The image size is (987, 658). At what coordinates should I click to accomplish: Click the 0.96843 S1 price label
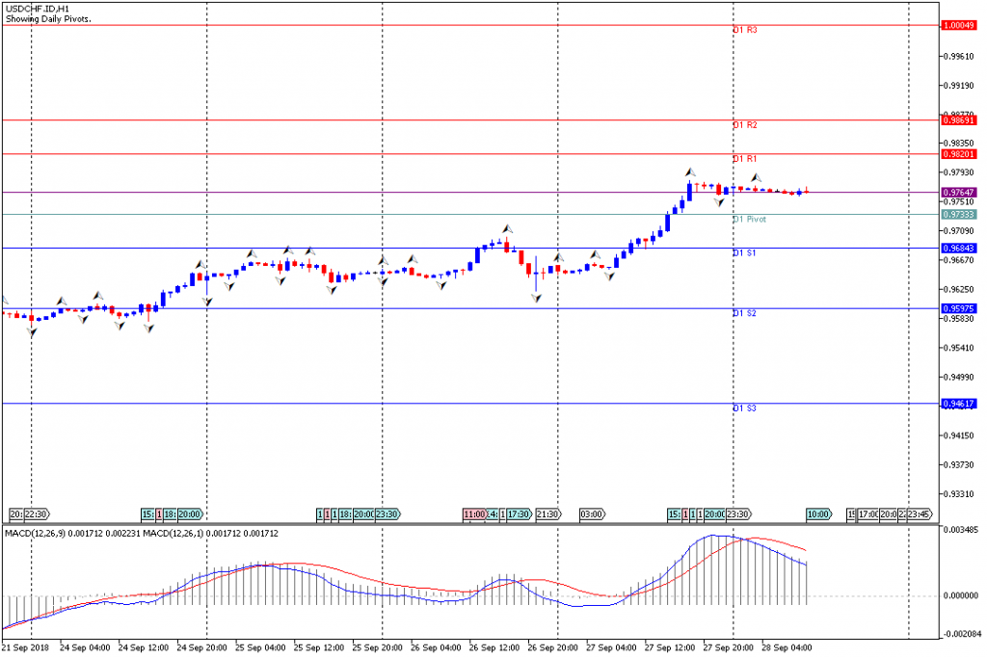[958, 249]
